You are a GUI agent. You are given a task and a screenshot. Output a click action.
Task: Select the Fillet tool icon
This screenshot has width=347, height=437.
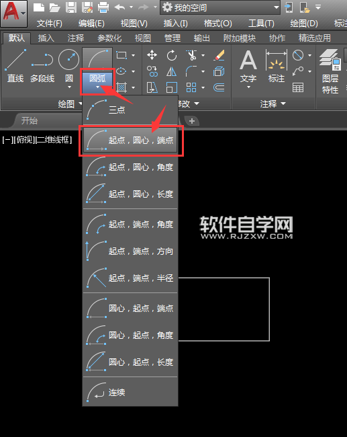click(x=191, y=71)
